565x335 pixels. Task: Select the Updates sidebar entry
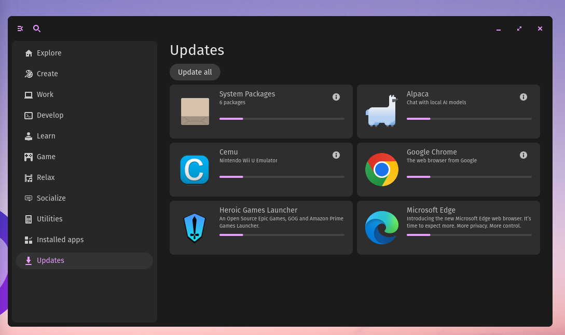[85, 261]
